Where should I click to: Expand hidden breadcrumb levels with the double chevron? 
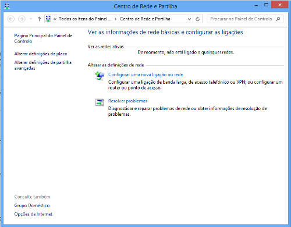[x=55, y=19]
